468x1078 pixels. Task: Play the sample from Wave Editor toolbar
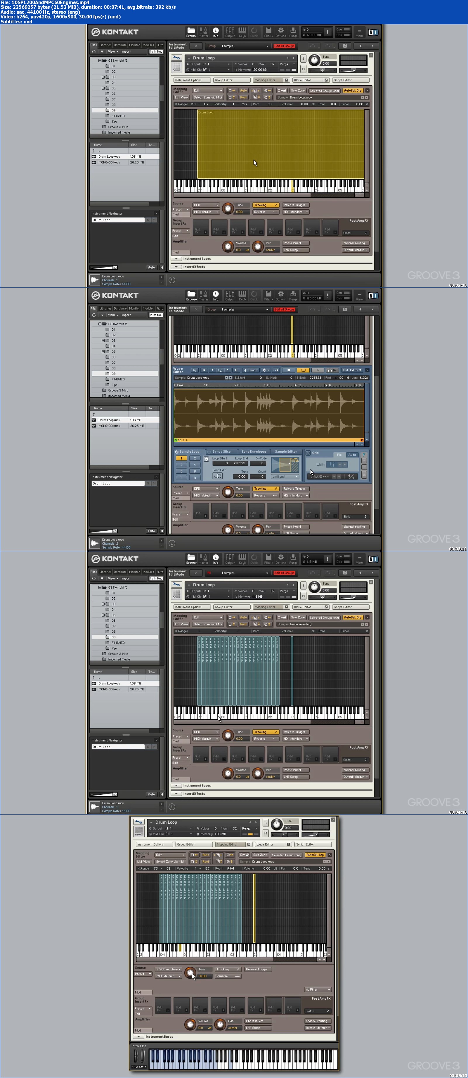pos(318,370)
